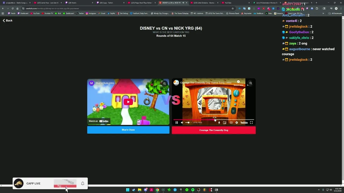344x193 pixels.
Task: Open Windows Start menu
Action: coord(128,190)
